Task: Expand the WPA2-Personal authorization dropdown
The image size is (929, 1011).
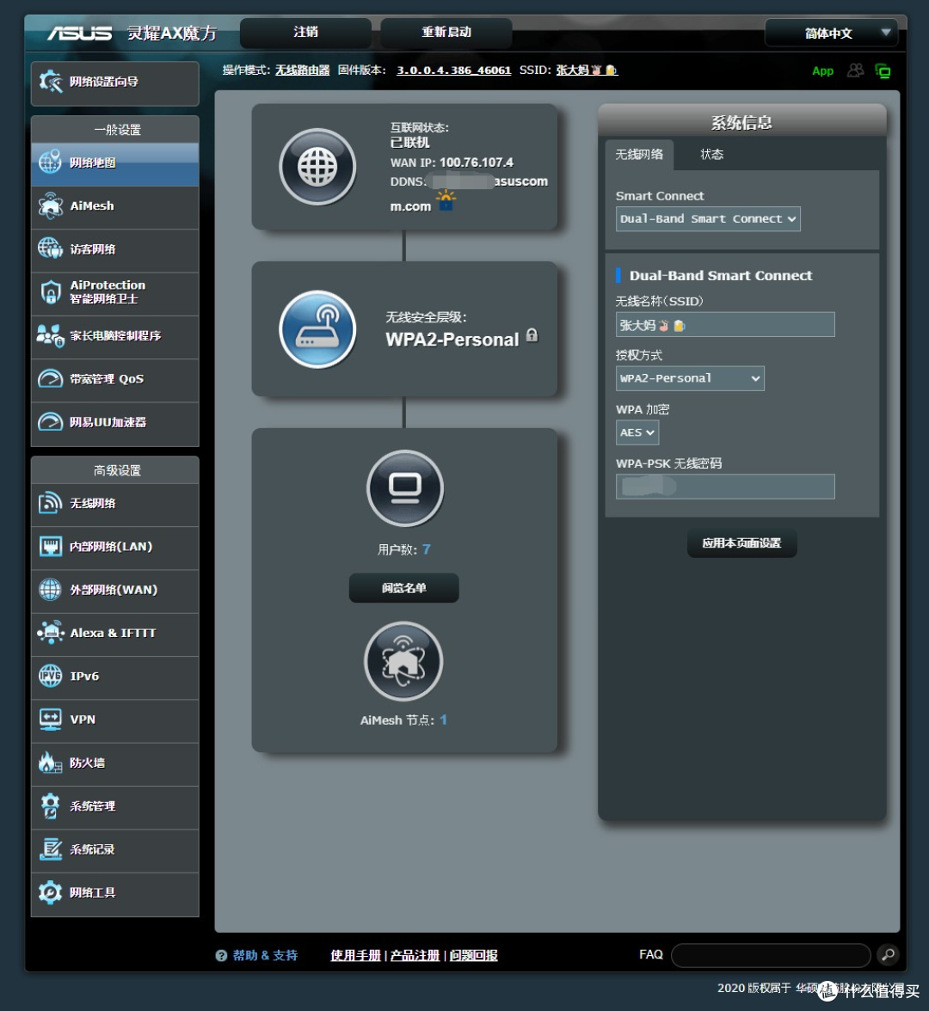Action: (x=690, y=378)
